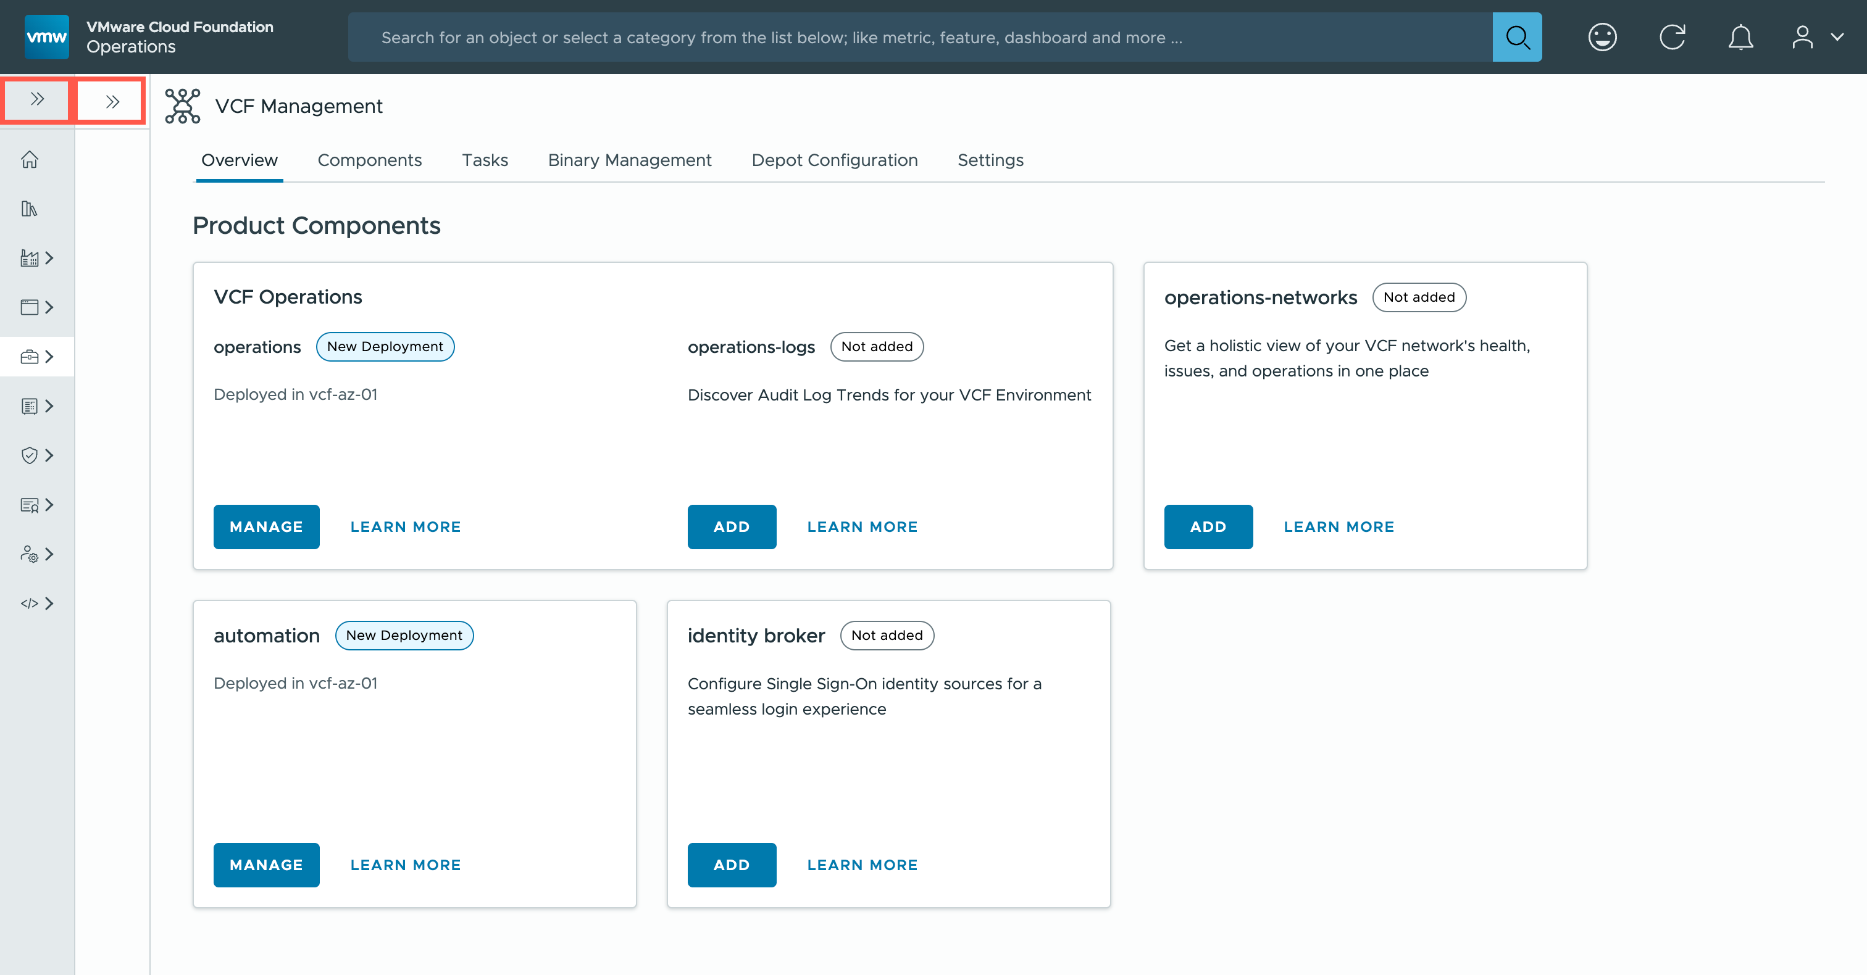This screenshot has height=975, width=1867.
Task: Open LEARN MORE for identity broker
Action: click(x=862, y=865)
